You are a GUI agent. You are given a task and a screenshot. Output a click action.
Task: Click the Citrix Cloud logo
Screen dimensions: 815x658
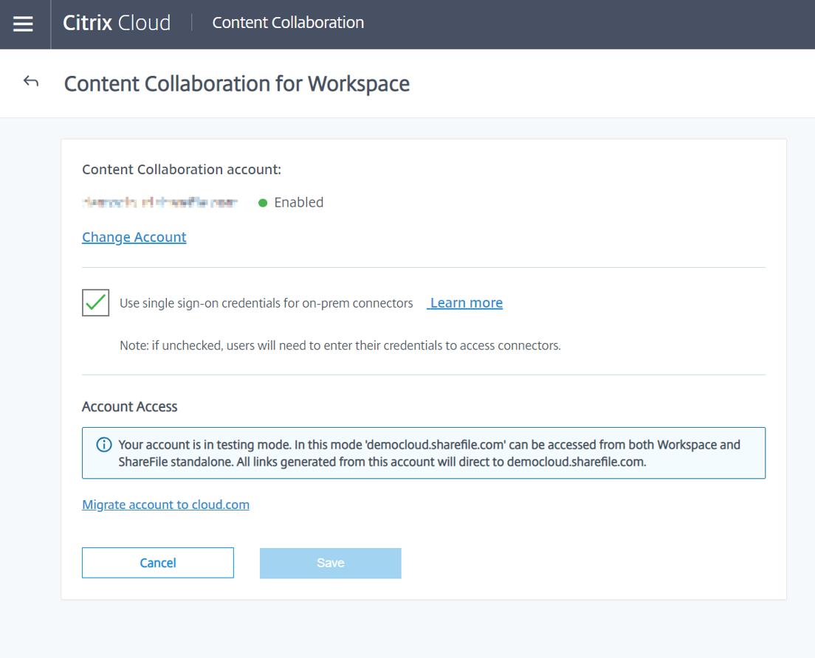(x=117, y=23)
